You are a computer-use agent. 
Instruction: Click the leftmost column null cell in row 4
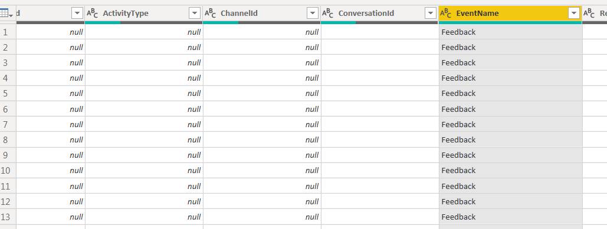click(50, 78)
